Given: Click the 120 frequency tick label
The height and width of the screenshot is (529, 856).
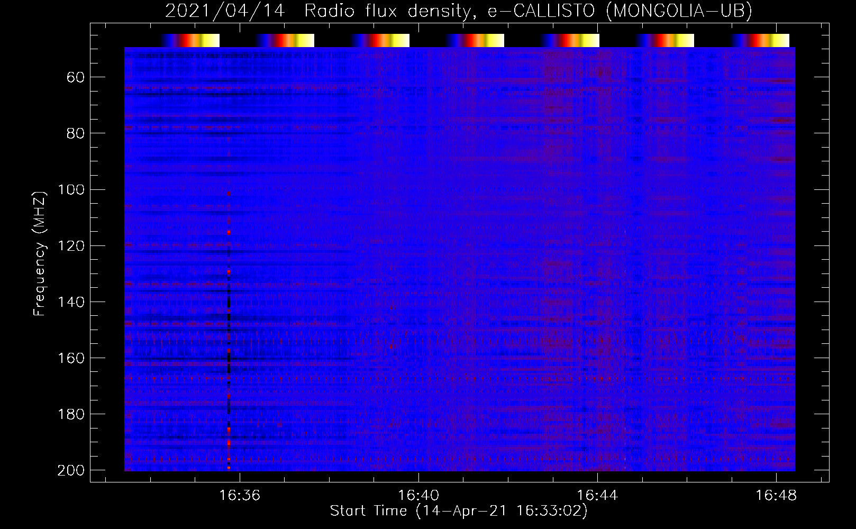Looking at the screenshot, I should coord(71,246).
